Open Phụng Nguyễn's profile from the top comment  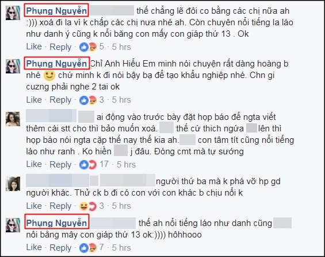(56, 10)
